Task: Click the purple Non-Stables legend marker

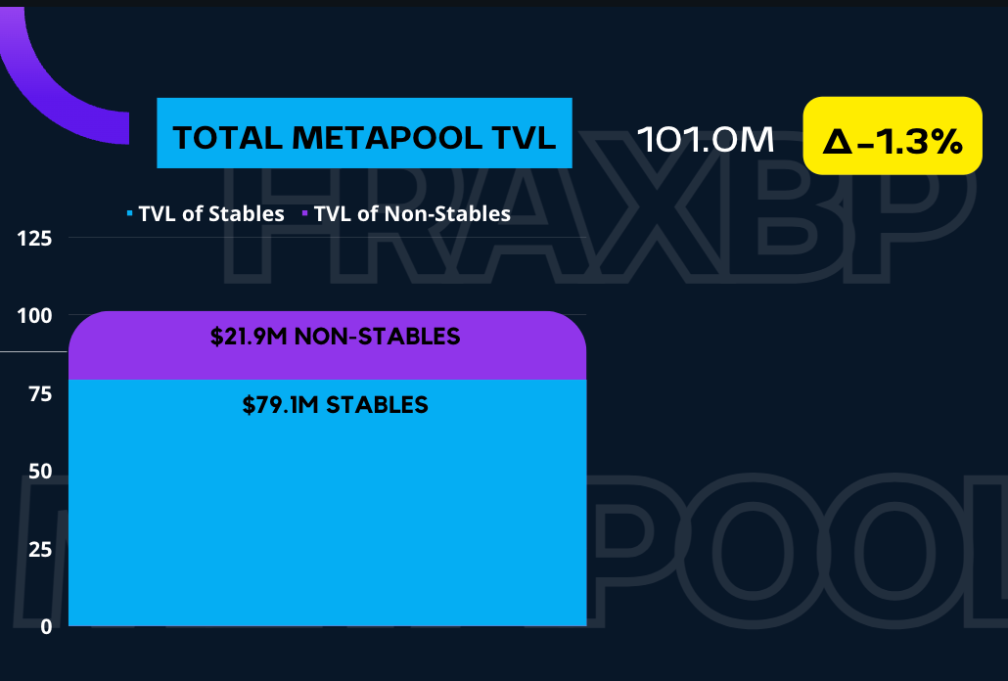Action: [304, 212]
